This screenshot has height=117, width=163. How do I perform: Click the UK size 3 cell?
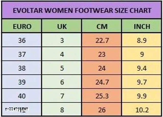tap(62, 40)
